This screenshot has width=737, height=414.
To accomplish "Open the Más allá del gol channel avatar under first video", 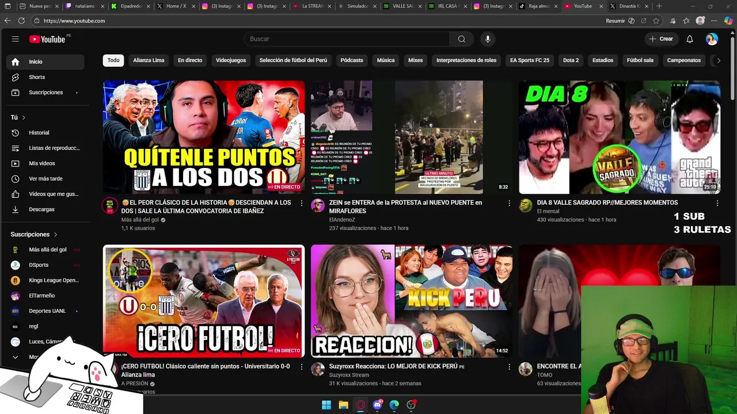I will point(110,206).
